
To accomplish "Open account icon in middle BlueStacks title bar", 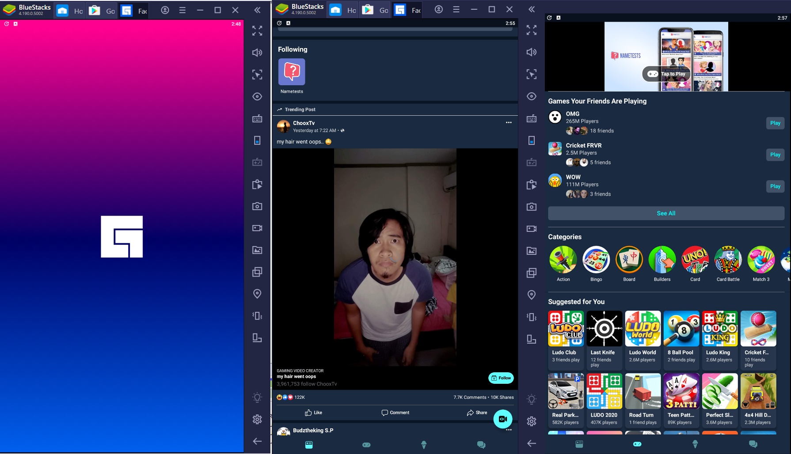I will (438, 9).
